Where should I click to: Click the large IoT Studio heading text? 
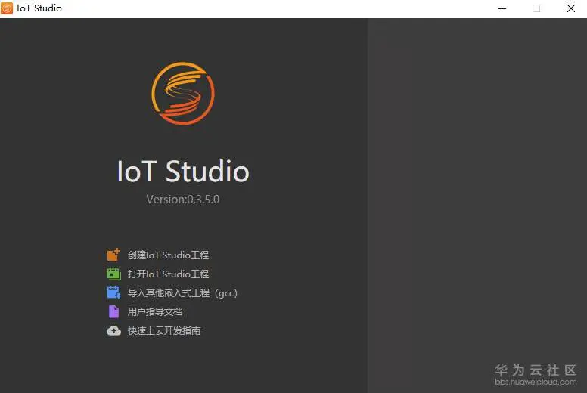[x=183, y=172]
